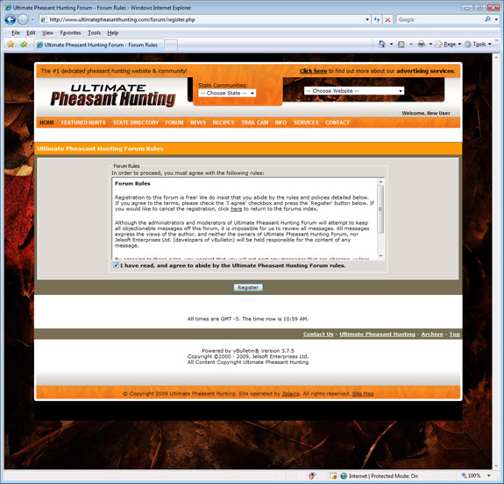The width and height of the screenshot is (504, 484).
Task: Toggle the 'I have read, and agree' checkbox
Action: pos(116,265)
